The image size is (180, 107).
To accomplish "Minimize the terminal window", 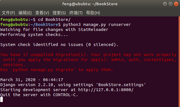I will point(165,4).
